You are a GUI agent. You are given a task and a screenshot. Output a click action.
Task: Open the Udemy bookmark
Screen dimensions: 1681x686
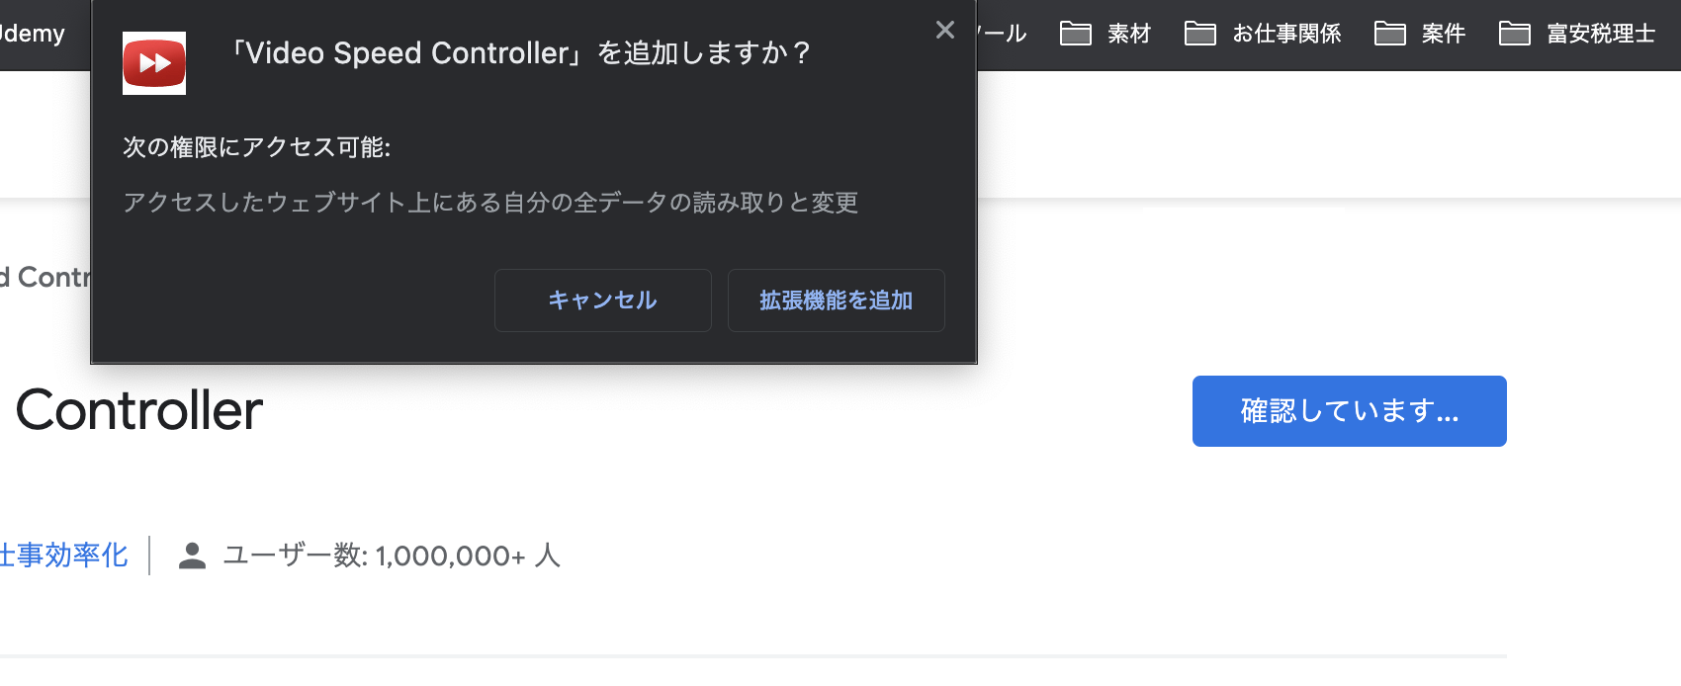(32, 34)
